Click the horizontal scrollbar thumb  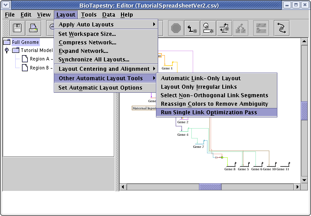point(210,187)
